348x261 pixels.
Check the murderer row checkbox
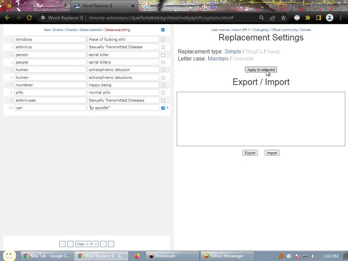163,85
